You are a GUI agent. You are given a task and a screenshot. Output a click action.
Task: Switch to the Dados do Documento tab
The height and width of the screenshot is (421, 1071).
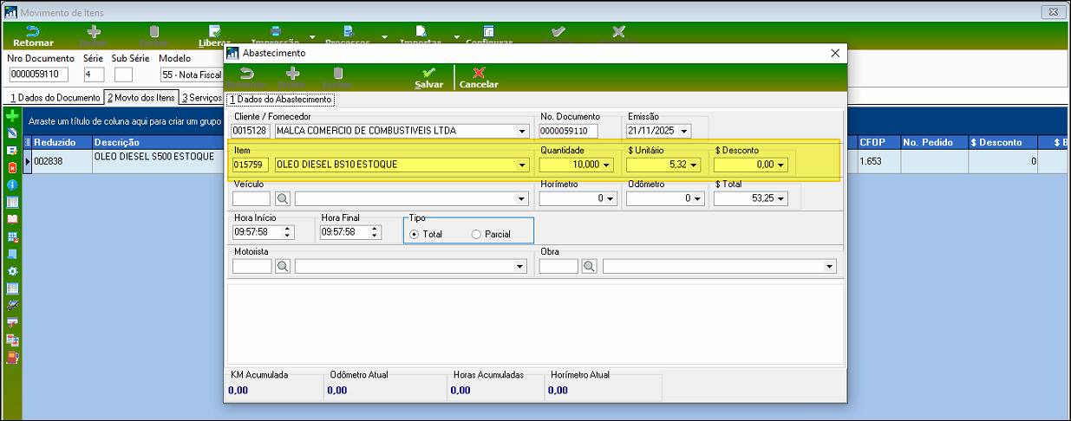[x=55, y=97]
